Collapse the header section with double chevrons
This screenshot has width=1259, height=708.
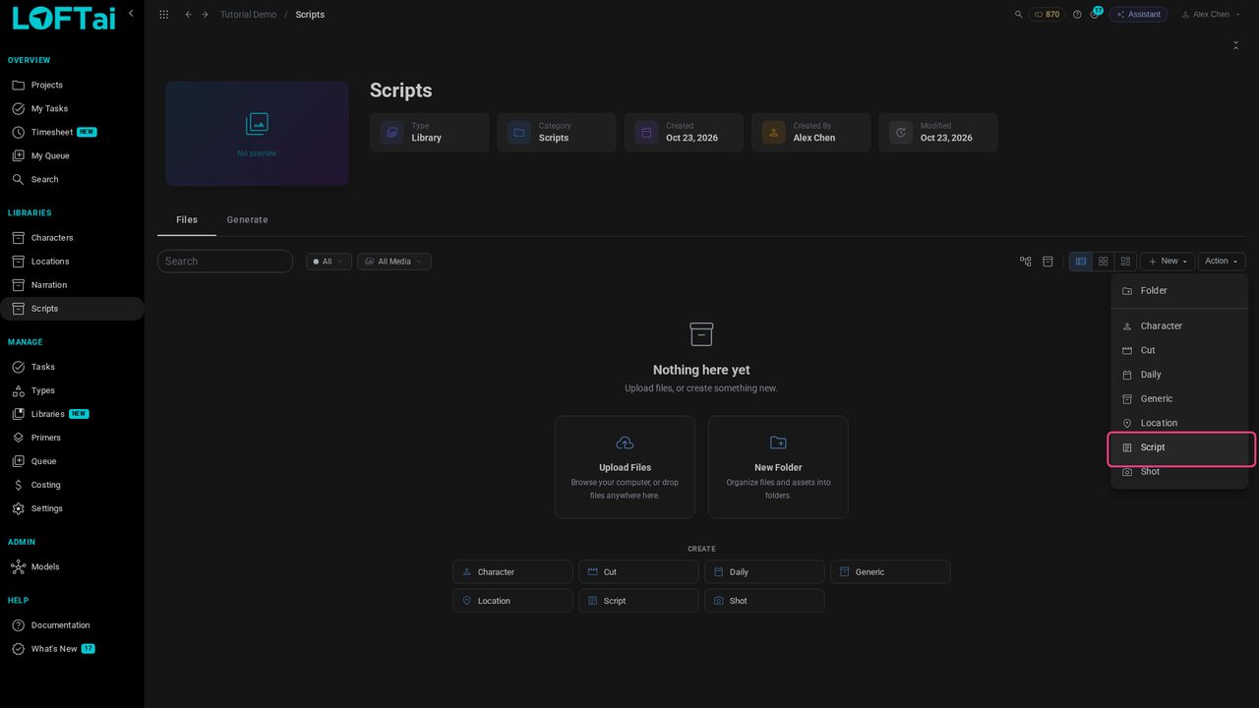(1236, 45)
